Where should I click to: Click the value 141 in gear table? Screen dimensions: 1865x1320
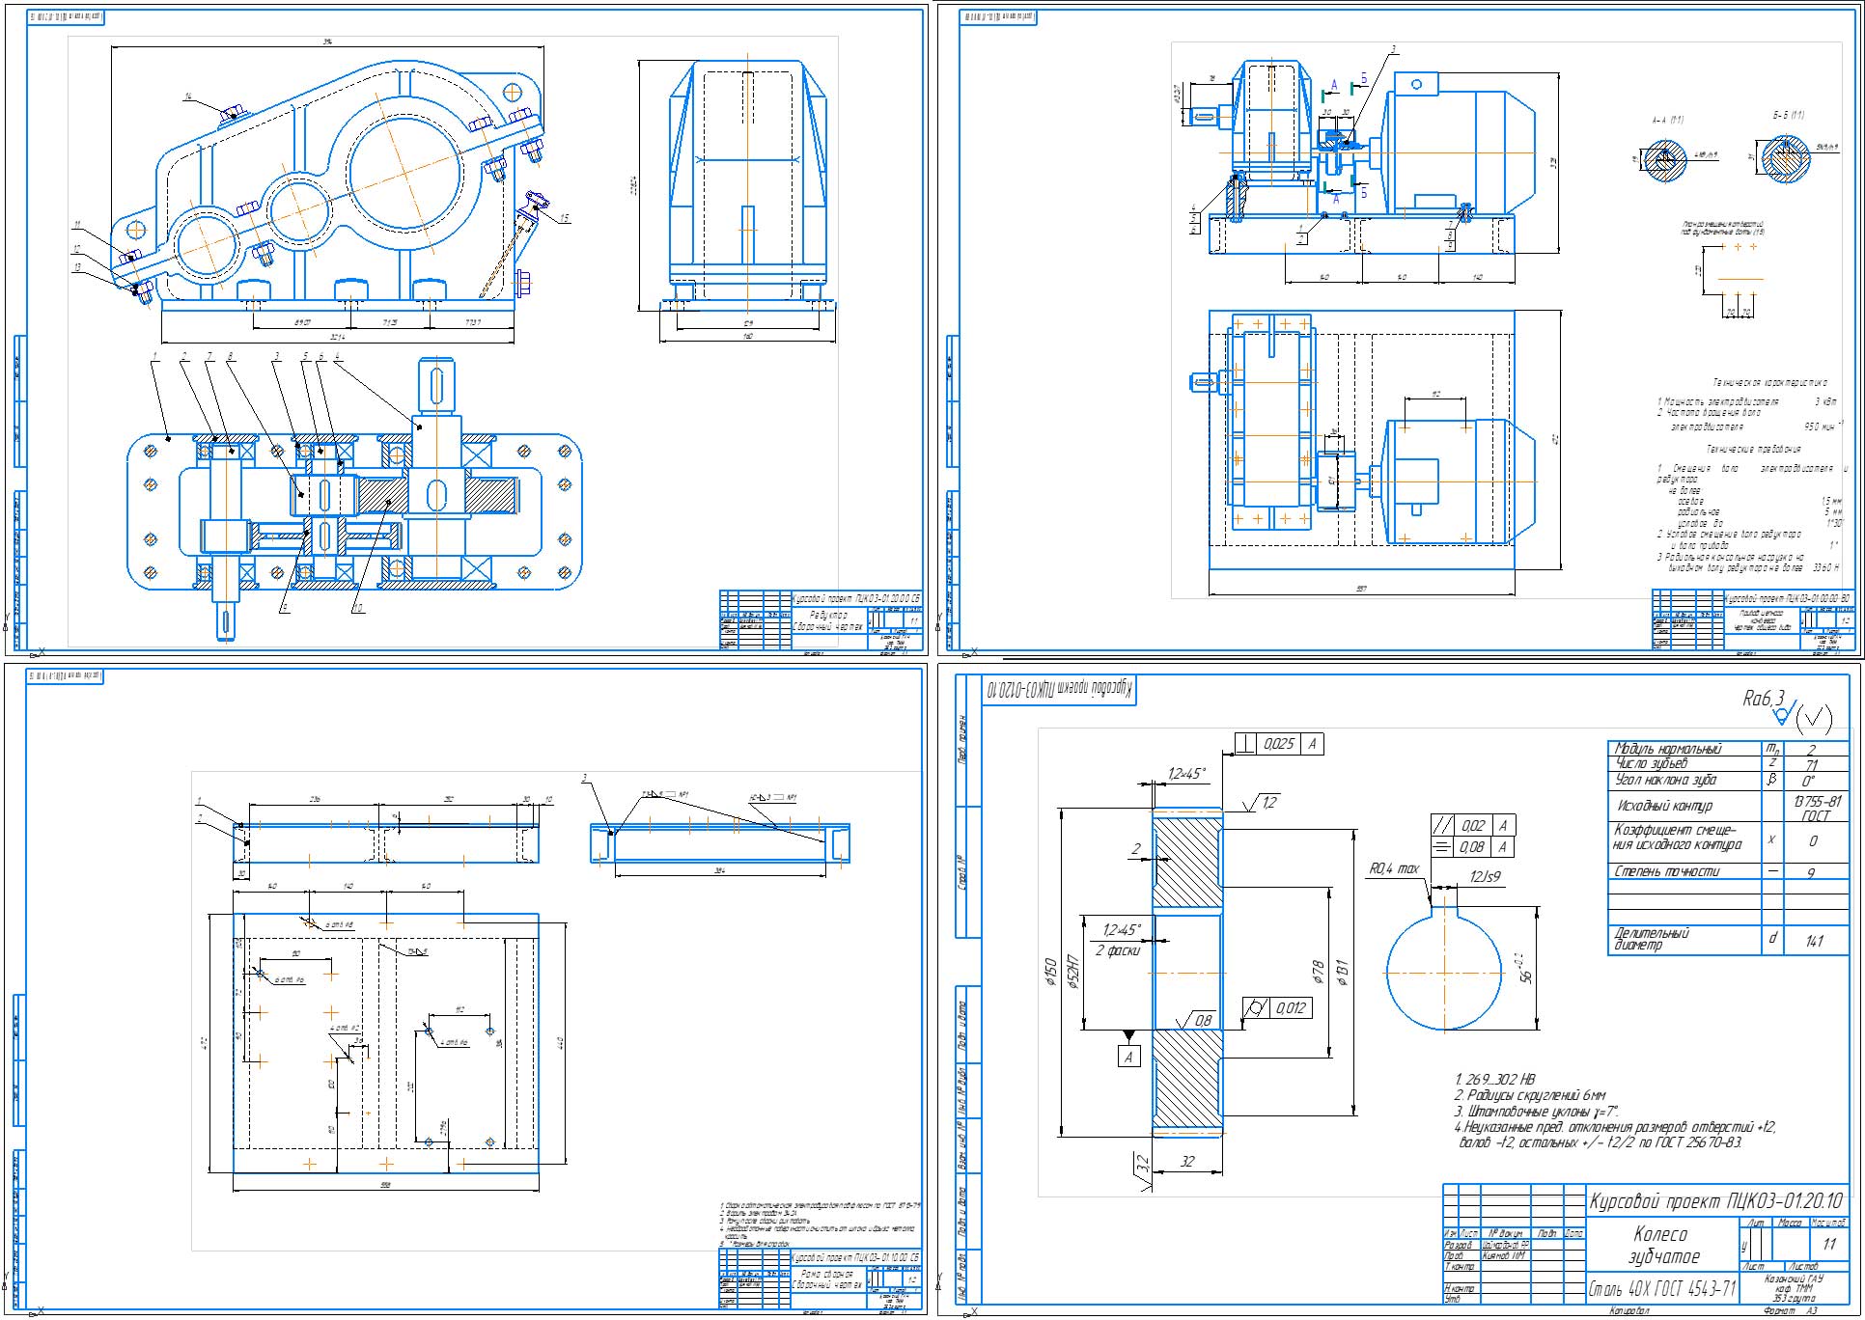[1815, 940]
